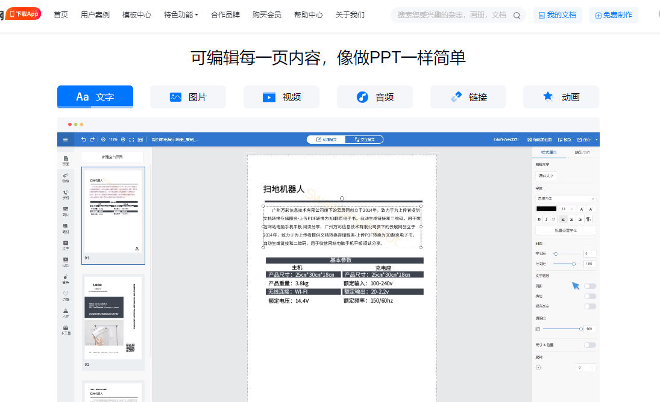Click the 免费制作 button

[614, 15]
